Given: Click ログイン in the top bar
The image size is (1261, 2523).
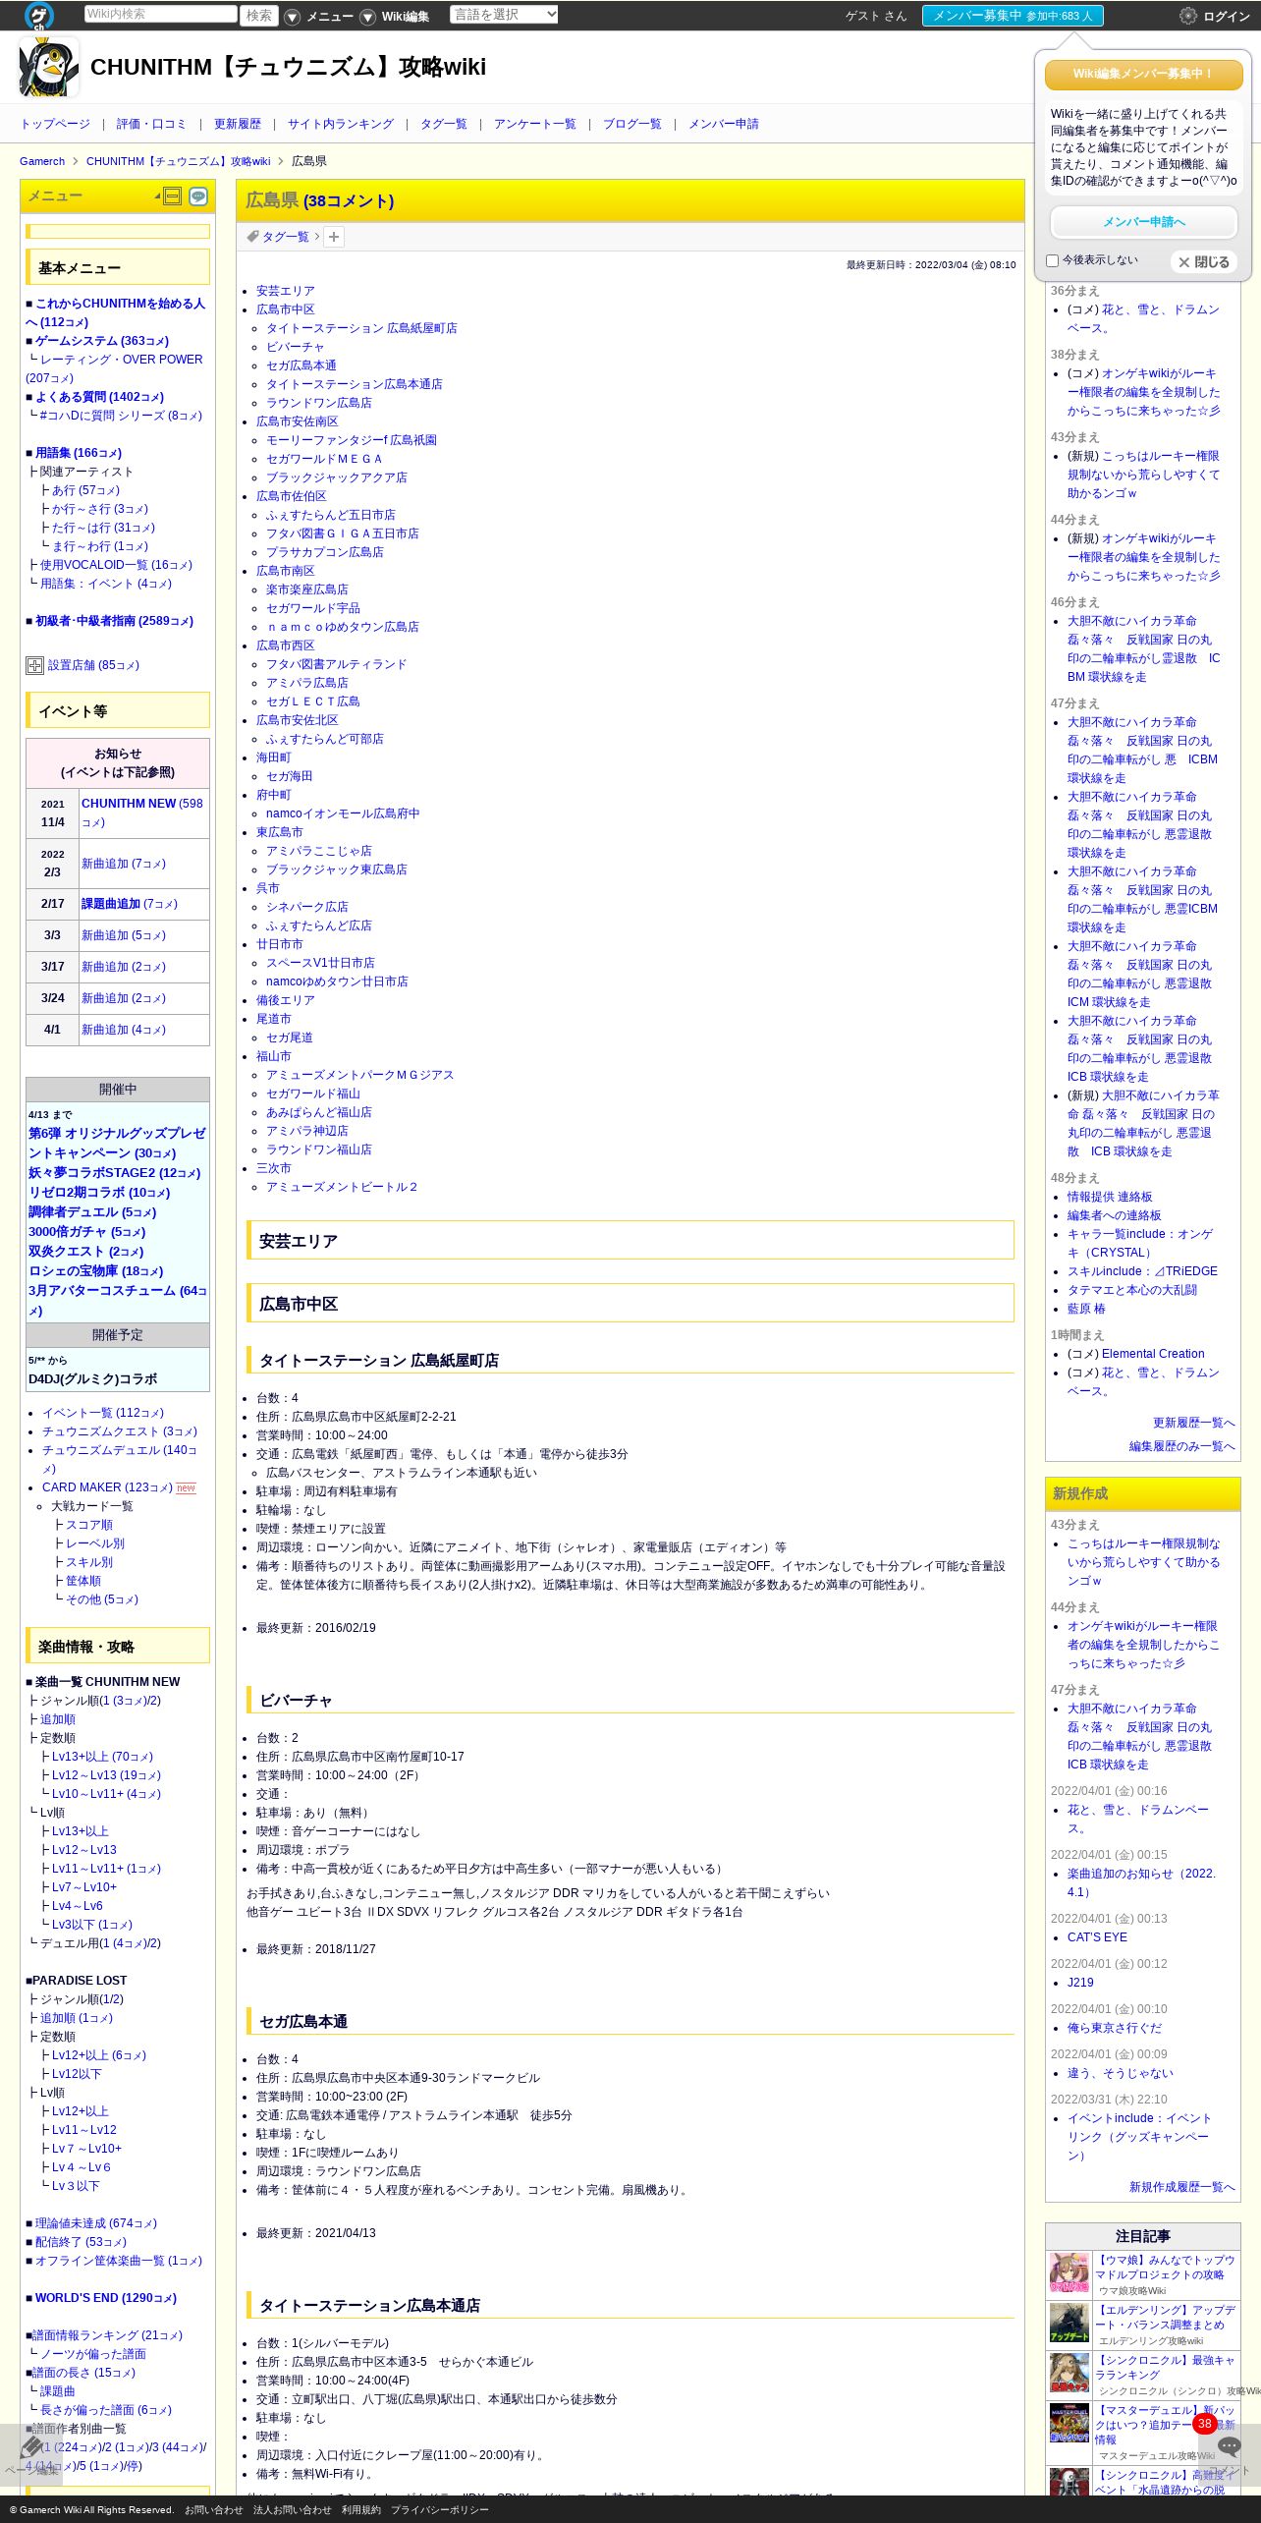Looking at the screenshot, I should (1227, 17).
